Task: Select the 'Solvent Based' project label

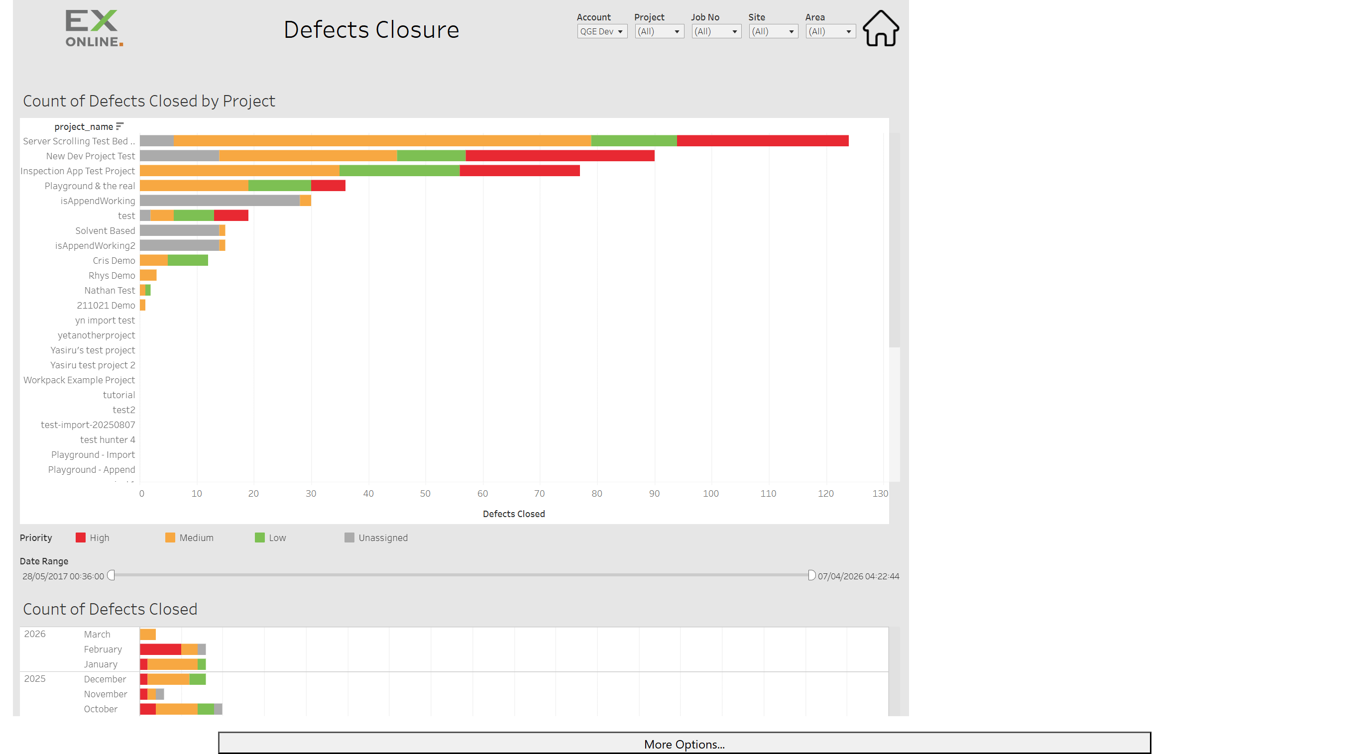Action: (x=105, y=230)
